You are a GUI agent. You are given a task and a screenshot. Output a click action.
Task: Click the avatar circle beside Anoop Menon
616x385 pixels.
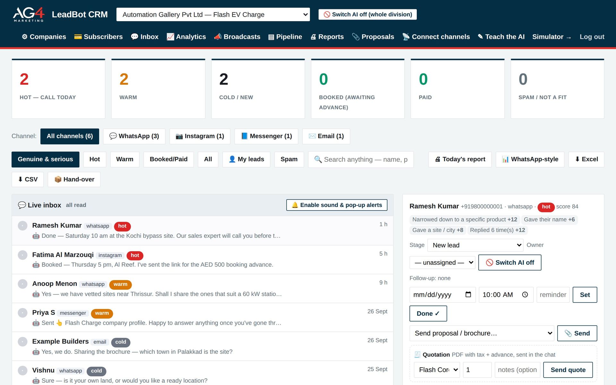tap(22, 284)
